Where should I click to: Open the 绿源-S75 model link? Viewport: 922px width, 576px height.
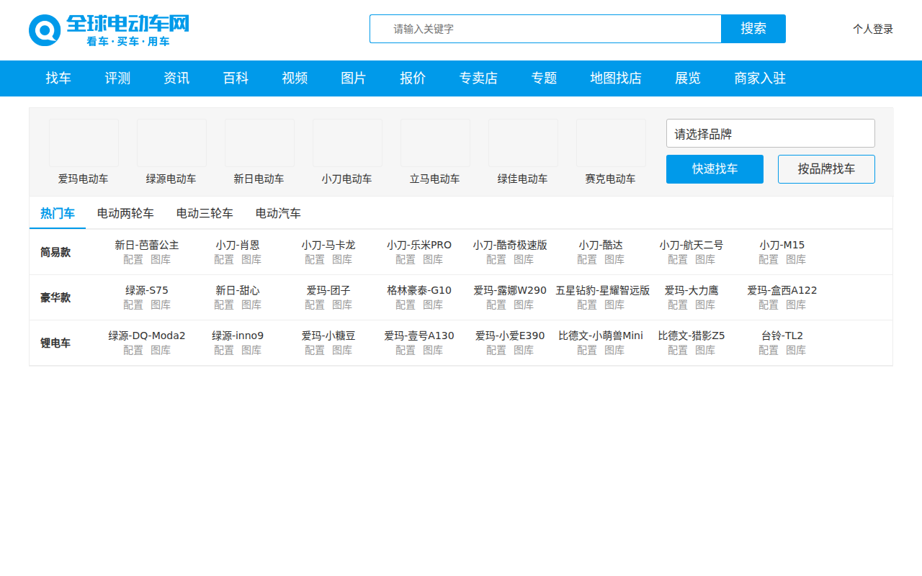[x=147, y=290]
